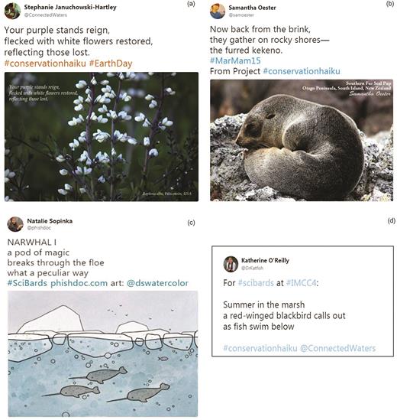Image resolution: width=397 pixels, height=420 pixels.
Task: Click Katherine O'Reilly's avatar image
Action: click(231, 264)
